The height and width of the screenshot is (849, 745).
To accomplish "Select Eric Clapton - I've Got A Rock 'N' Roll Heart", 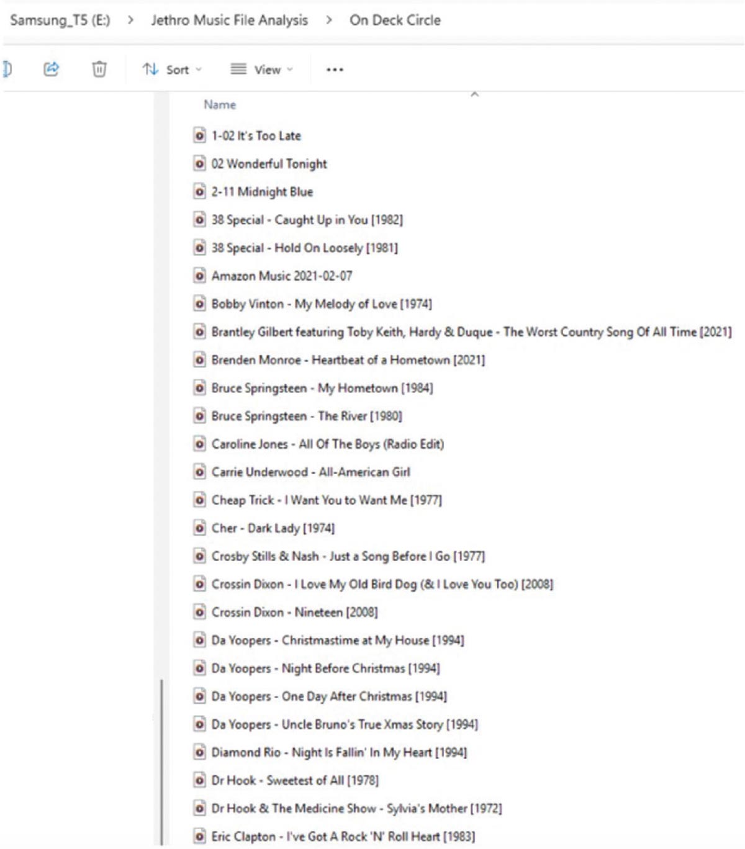I will pyautogui.click(x=343, y=837).
